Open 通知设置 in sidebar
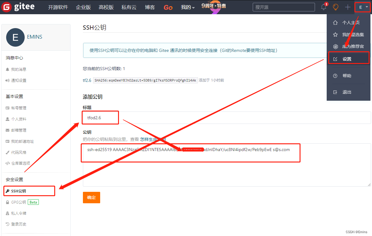Screen dimensions: 372x236 [x=19, y=80]
